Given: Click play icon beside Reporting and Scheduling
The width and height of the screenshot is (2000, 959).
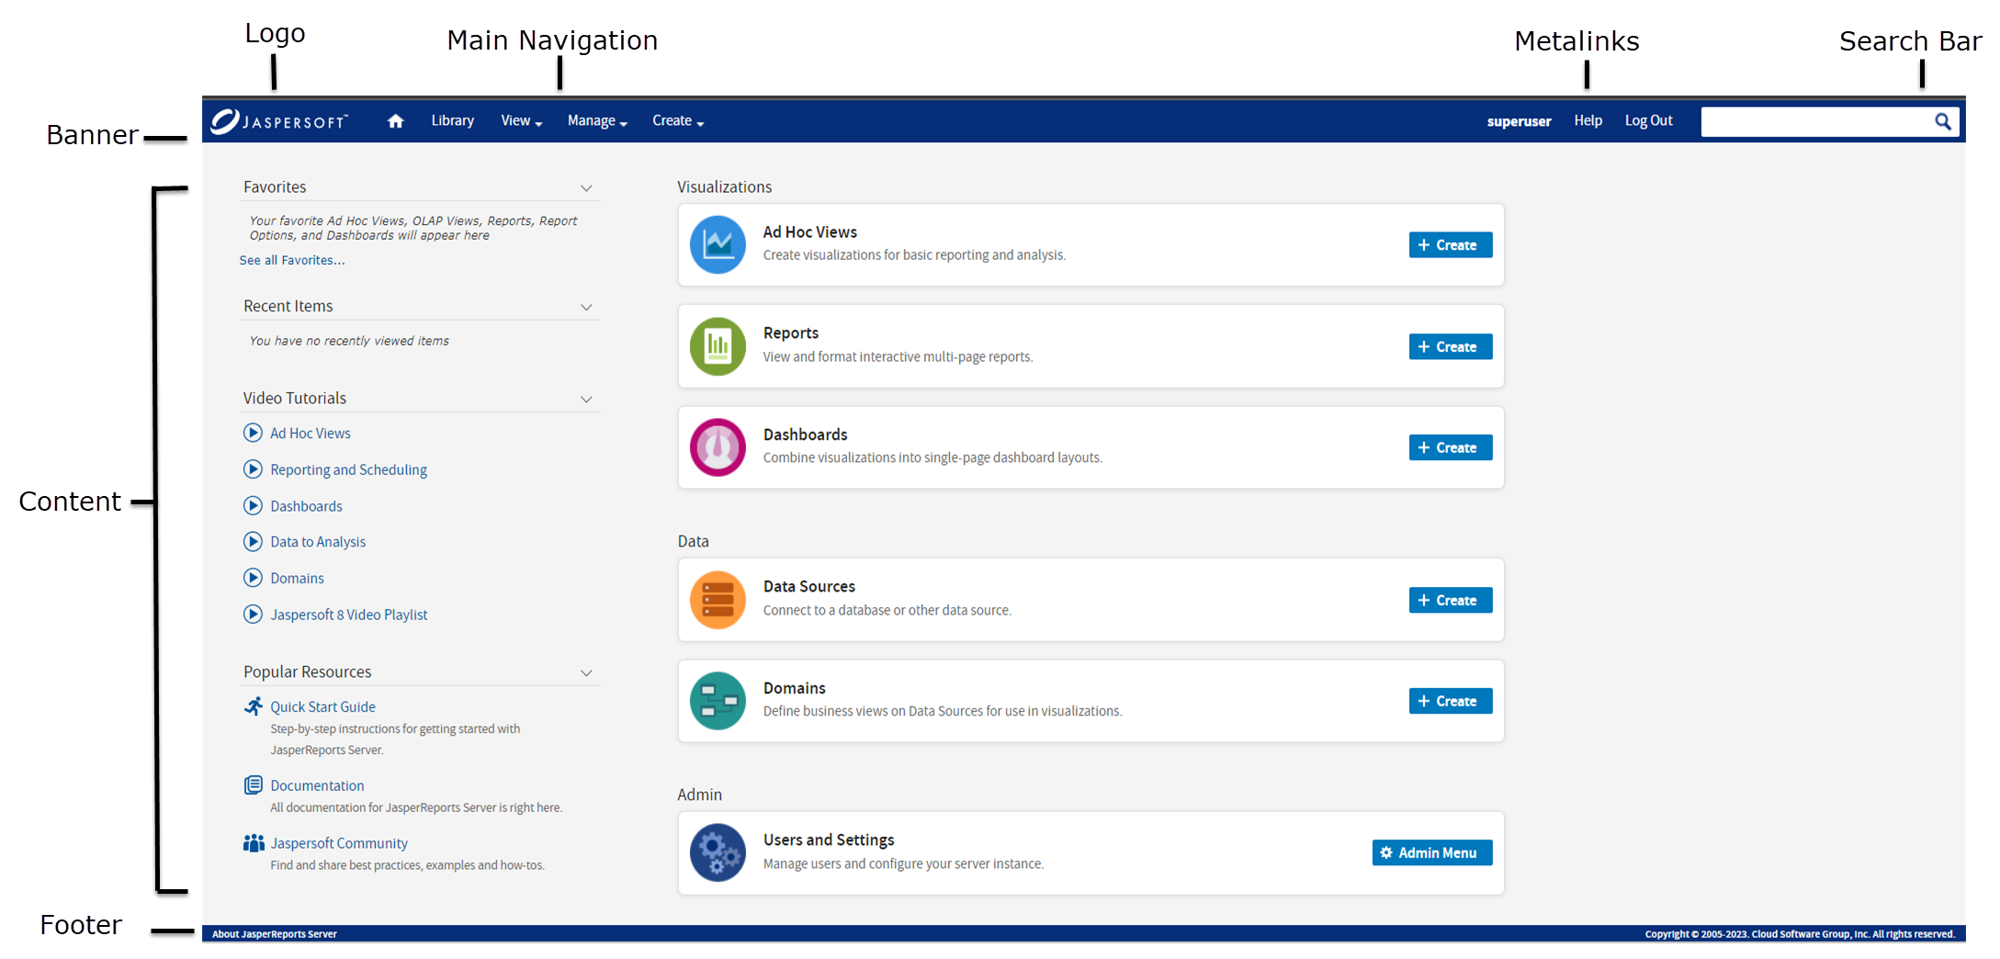Looking at the screenshot, I should point(253,469).
